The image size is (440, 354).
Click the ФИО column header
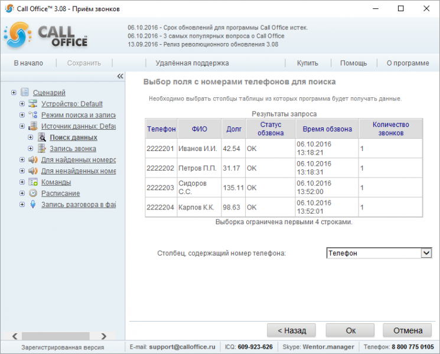coord(199,129)
